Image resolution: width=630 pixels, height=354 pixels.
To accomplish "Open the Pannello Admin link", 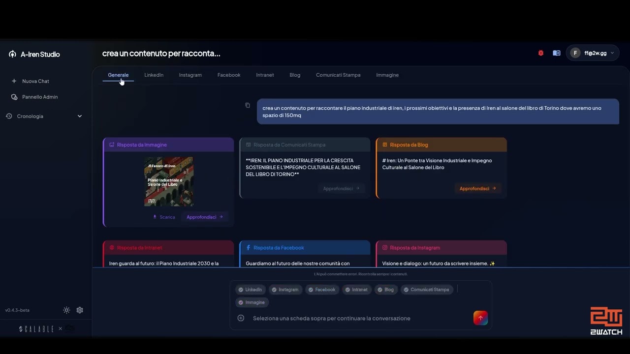I will coord(40,97).
